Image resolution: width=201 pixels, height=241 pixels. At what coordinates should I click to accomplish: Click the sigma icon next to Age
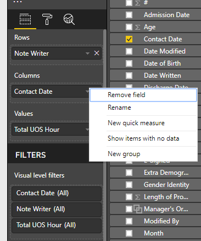pos(137,27)
